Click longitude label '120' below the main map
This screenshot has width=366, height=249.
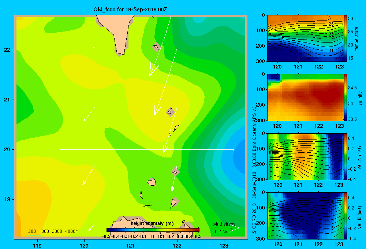[x=84, y=245]
